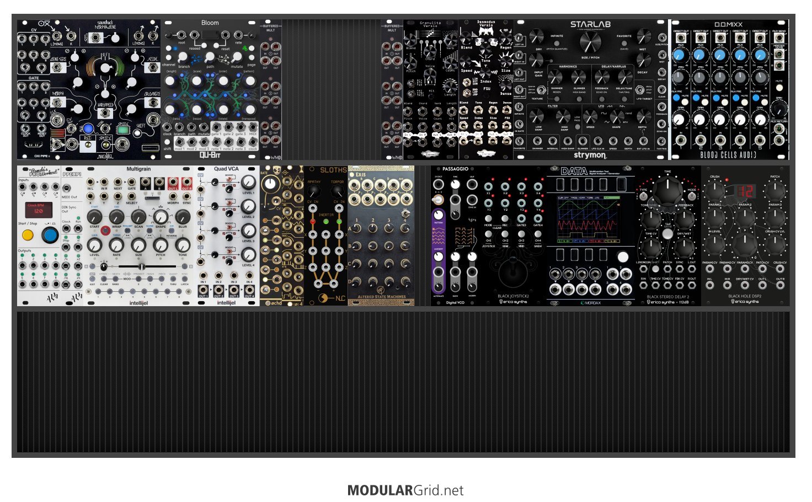Adjust the ochd Rate knob
This screenshot has width=812, height=502.
(270, 184)
